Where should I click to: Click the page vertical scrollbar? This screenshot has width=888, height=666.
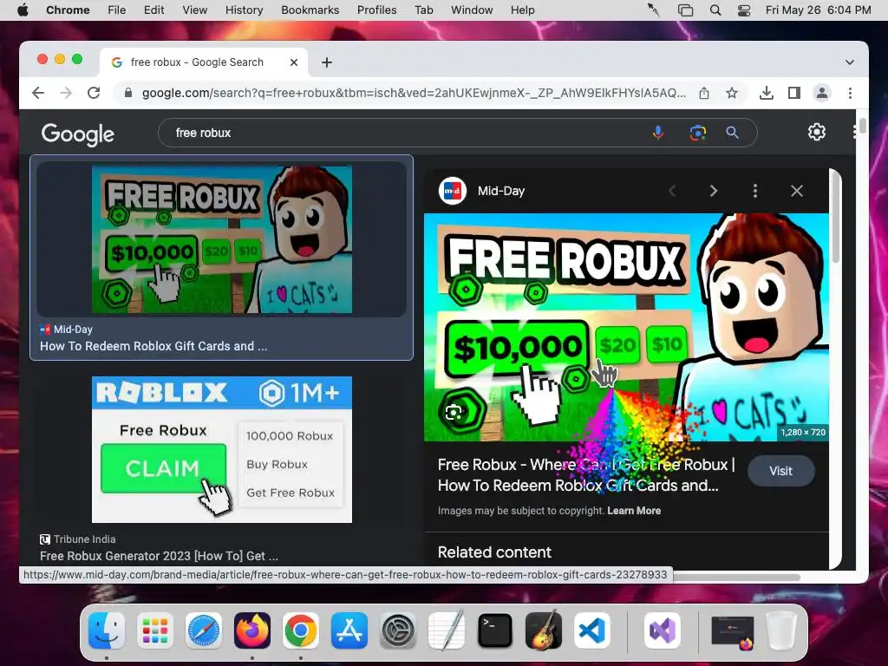pyautogui.click(x=862, y=126)
